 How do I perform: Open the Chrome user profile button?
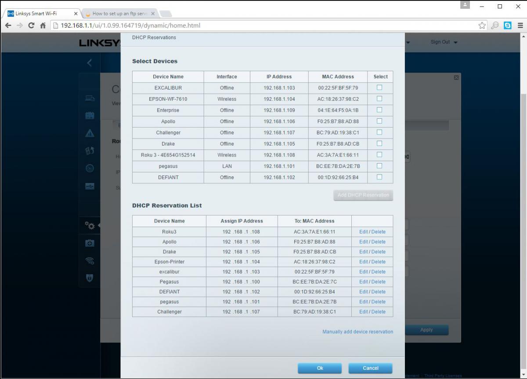(x=466, y=5)
